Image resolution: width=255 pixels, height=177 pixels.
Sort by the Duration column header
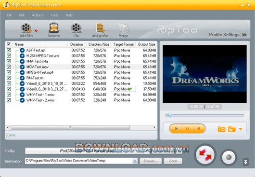tap(76, 44)
